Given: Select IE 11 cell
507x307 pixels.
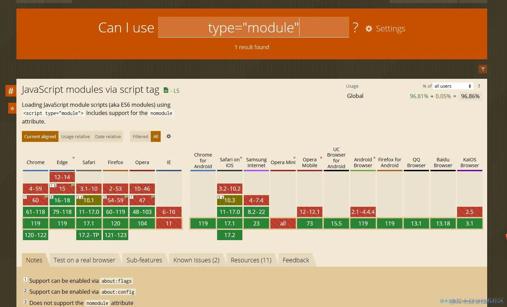Looking at the screenshot, I should [x=169, y=223].
